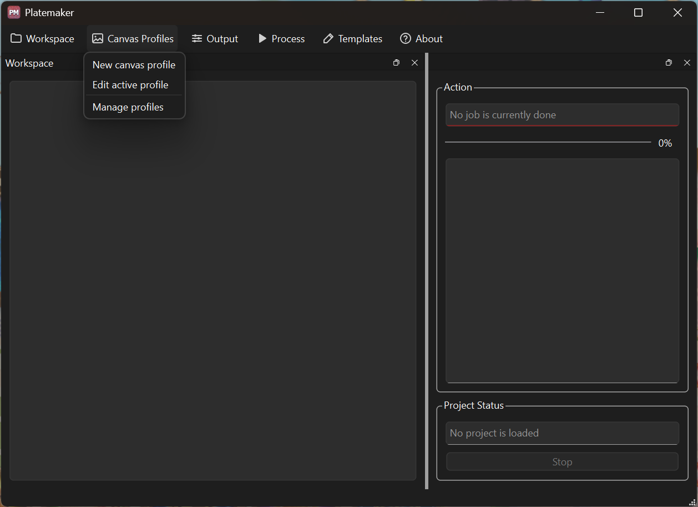698x507 pixels.
Task: Maximize the Platemaker window
Action: (x=638, y=12)
